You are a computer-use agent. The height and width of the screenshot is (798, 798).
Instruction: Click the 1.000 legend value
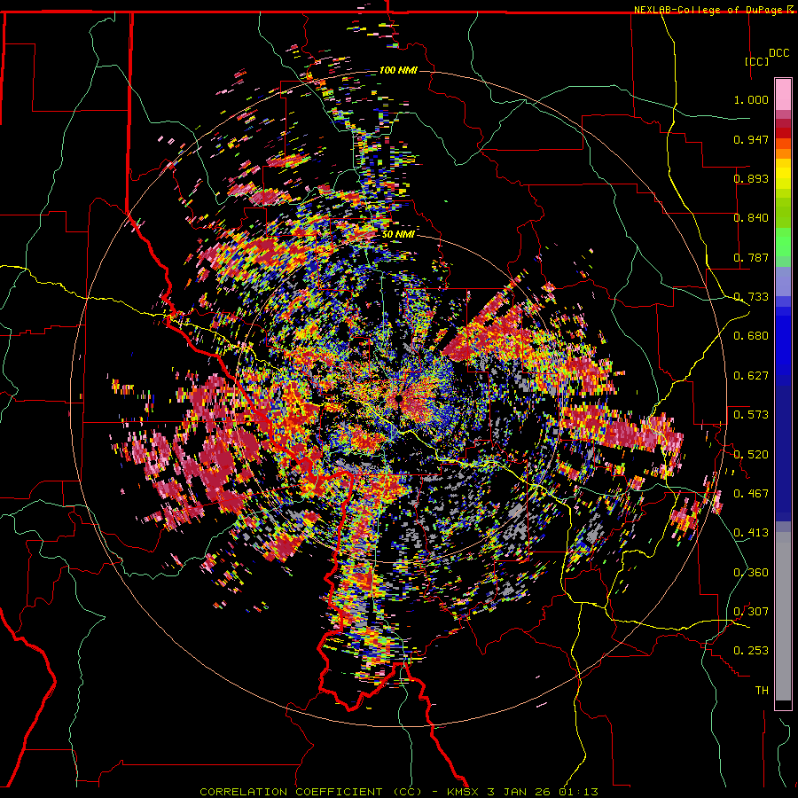tap(751, 99)
